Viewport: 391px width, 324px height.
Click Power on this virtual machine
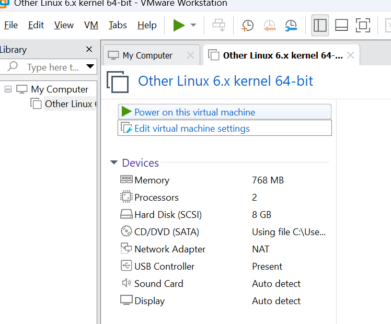pos(194,112)
